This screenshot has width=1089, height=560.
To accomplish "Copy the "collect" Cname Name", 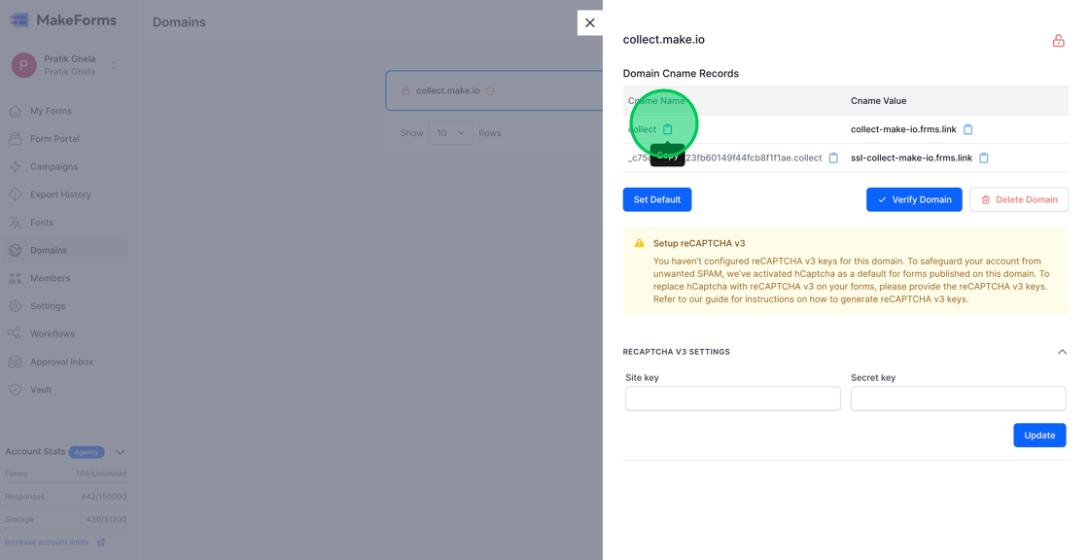I will point(667,127).
